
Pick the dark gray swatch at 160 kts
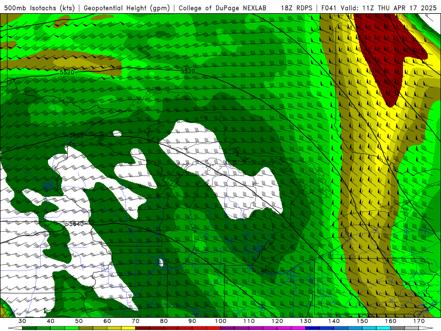click(x=397, y=328)
